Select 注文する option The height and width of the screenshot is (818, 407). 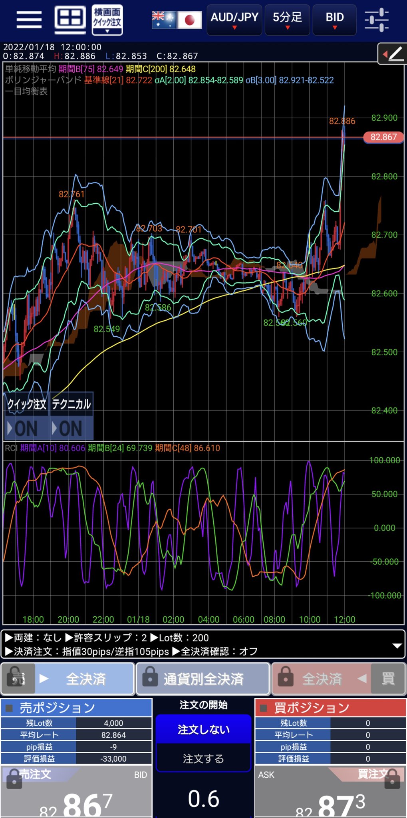[203, 758]
